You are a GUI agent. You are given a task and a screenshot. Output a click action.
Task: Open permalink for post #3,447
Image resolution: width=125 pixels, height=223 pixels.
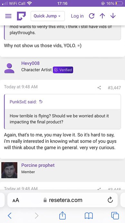[x=114, y=88]
